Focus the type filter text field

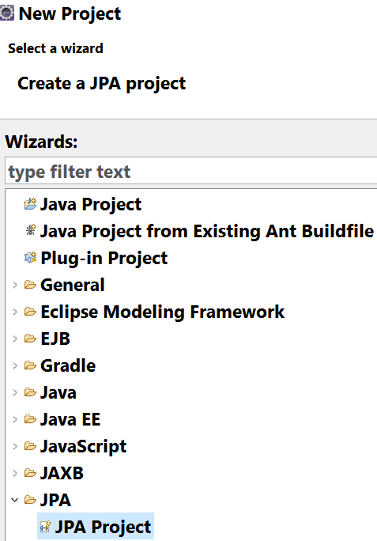(x=191, y=171)
